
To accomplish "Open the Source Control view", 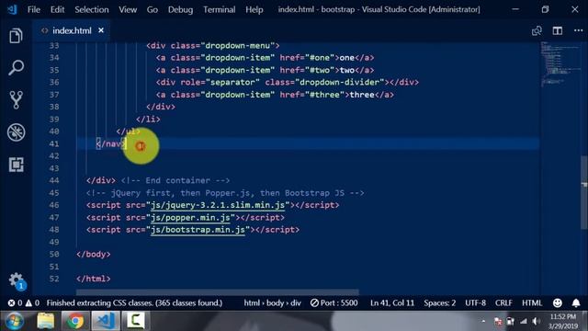I will [16, 100].
